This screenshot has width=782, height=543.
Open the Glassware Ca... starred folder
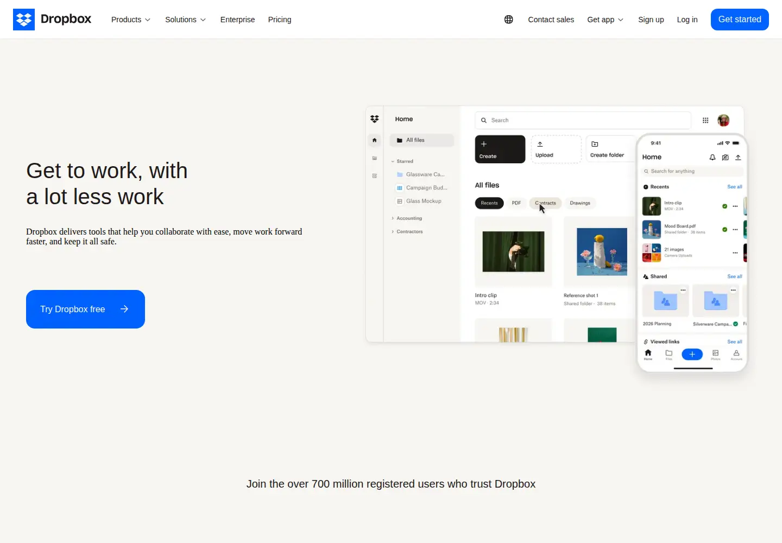click(421, 174)
